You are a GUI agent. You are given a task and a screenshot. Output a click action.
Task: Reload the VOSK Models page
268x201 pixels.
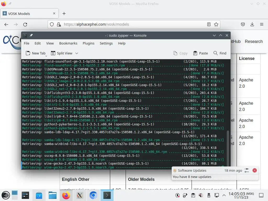click(x=25, y=24)
